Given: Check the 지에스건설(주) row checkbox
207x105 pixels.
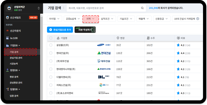Looking at the screenshot, I should (51, 85).
